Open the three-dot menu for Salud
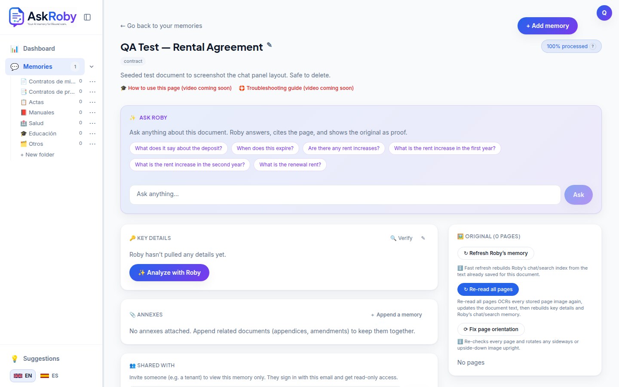 pyautogui.click(x=92, y=123)
